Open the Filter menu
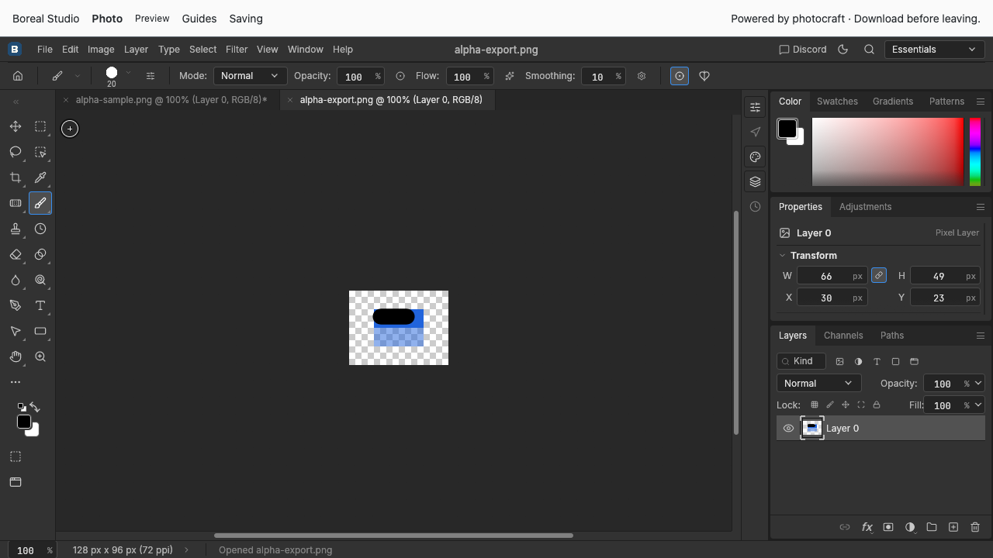993x558 pixels. point(237,49)
